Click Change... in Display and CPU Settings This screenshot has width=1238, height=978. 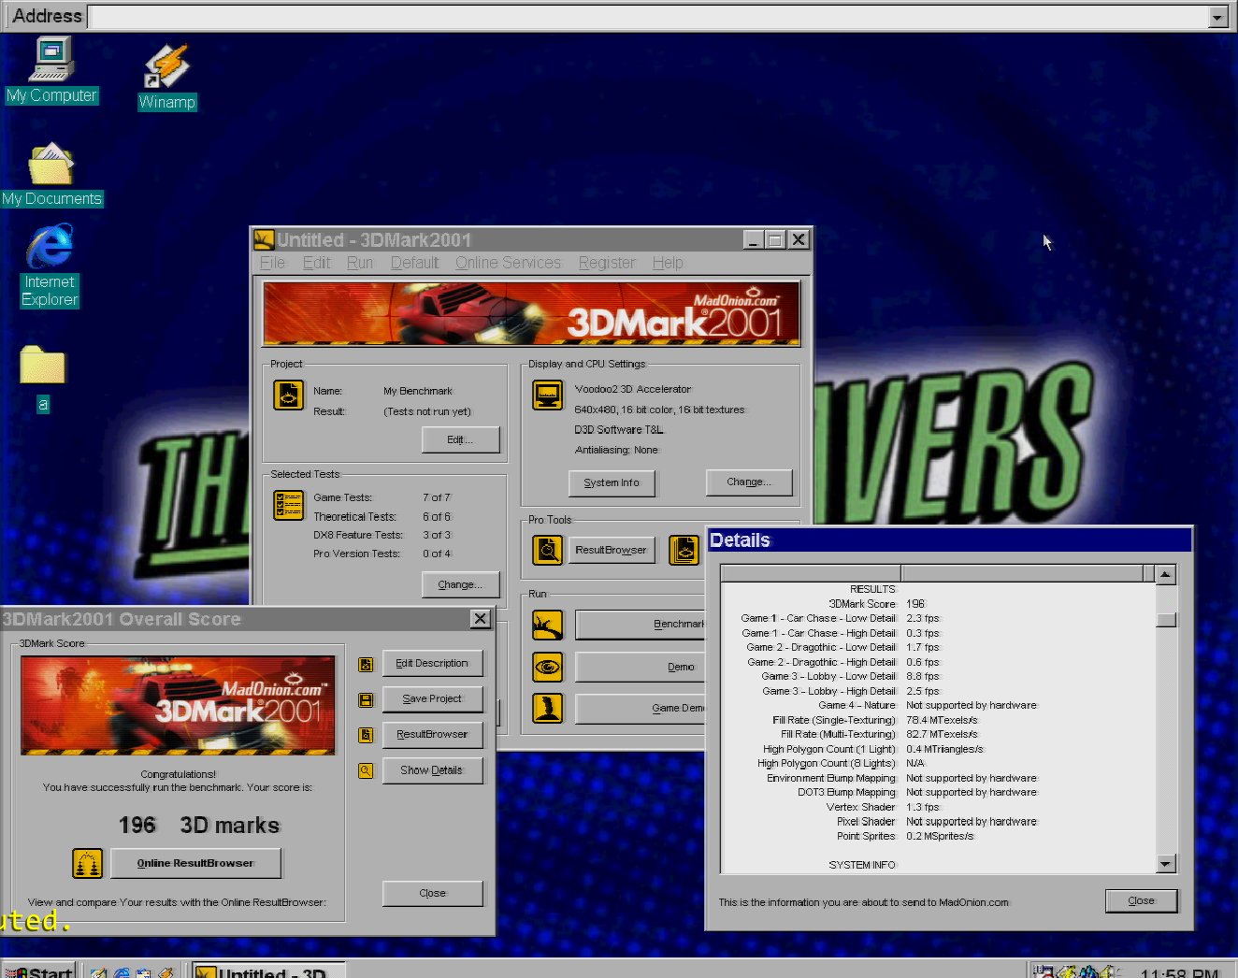tap(749, 482)
